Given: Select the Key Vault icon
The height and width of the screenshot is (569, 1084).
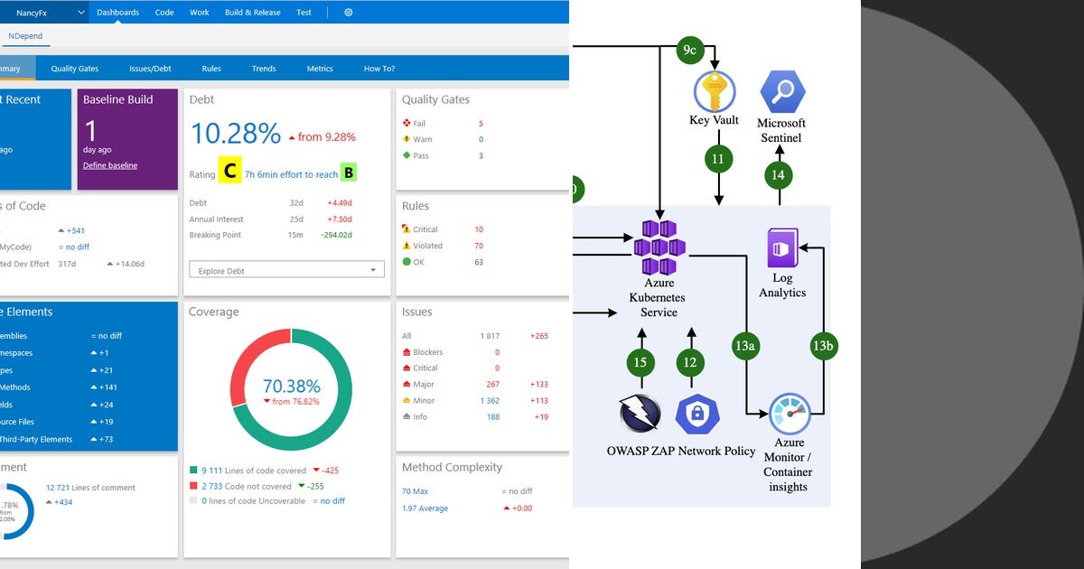Looking at the screenshot, I should click(x=715, y=90).
